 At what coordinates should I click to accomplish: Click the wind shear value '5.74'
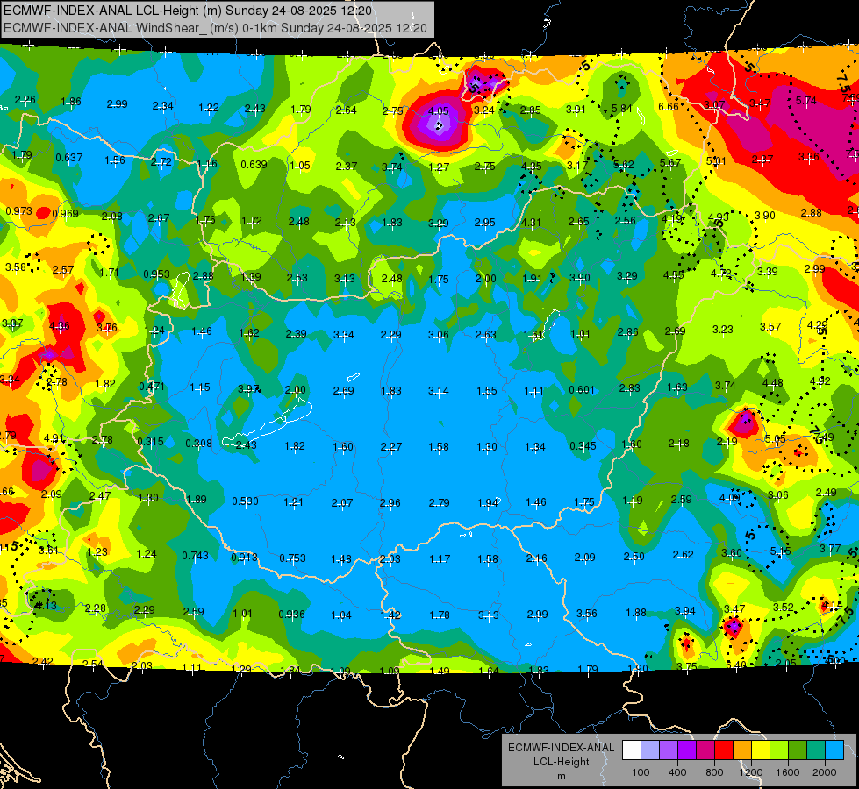coord(805,101)
